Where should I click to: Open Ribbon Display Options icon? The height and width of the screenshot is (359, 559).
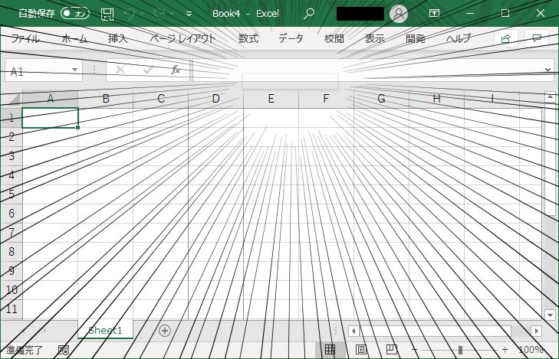pos(434,14)
